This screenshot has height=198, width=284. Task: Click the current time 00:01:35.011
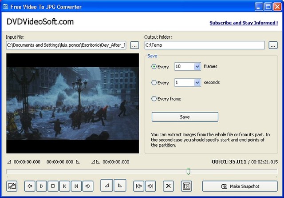click(229, 162)
